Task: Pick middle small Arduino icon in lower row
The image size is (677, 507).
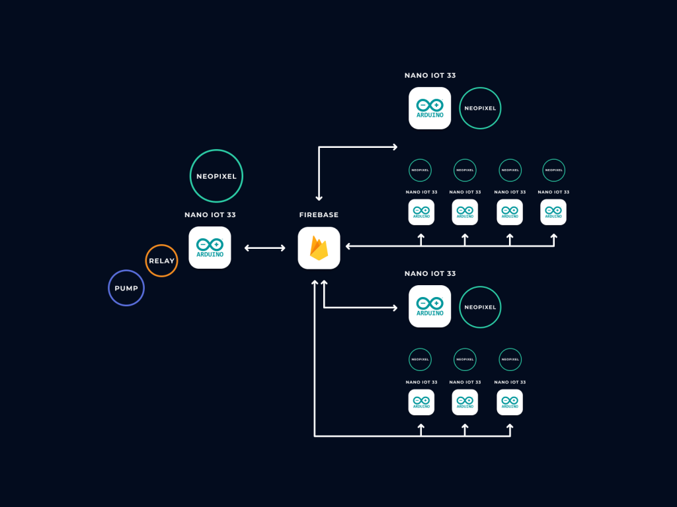Action: (x=465, y=402)
